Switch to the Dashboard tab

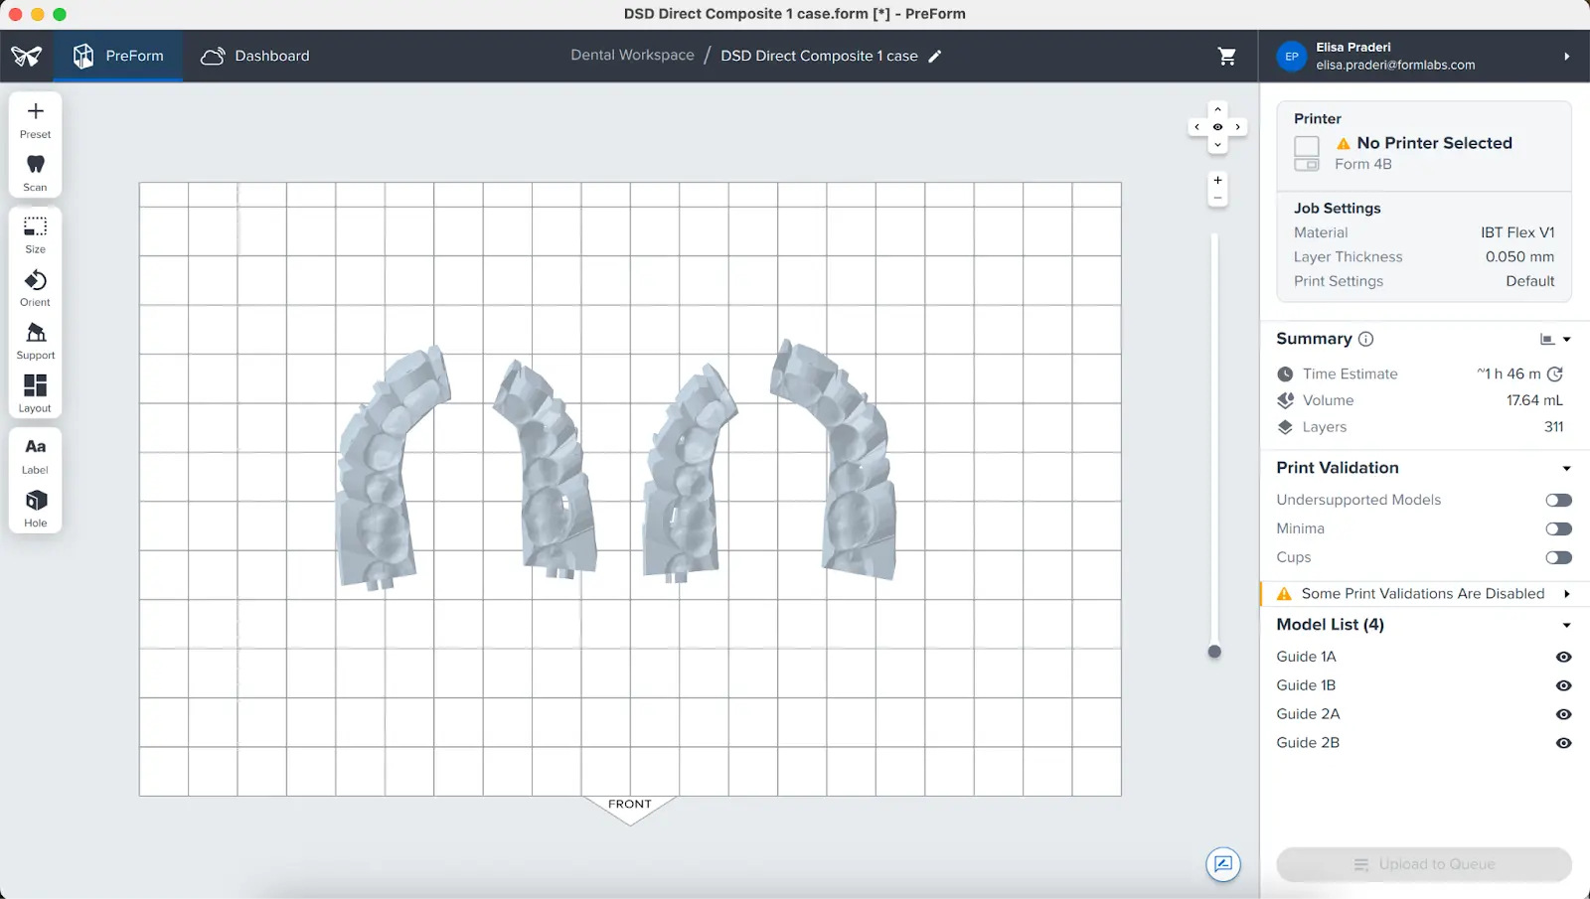pyautogui.click(x=254, y=56)
